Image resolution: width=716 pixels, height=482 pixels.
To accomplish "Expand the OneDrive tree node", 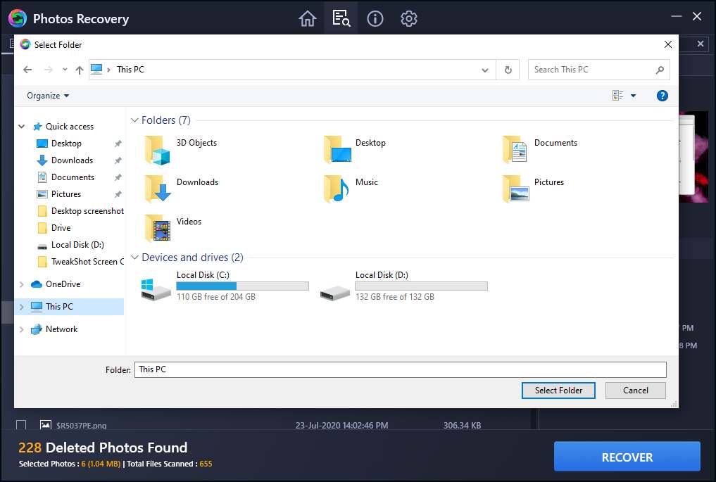I will (21, 284).
